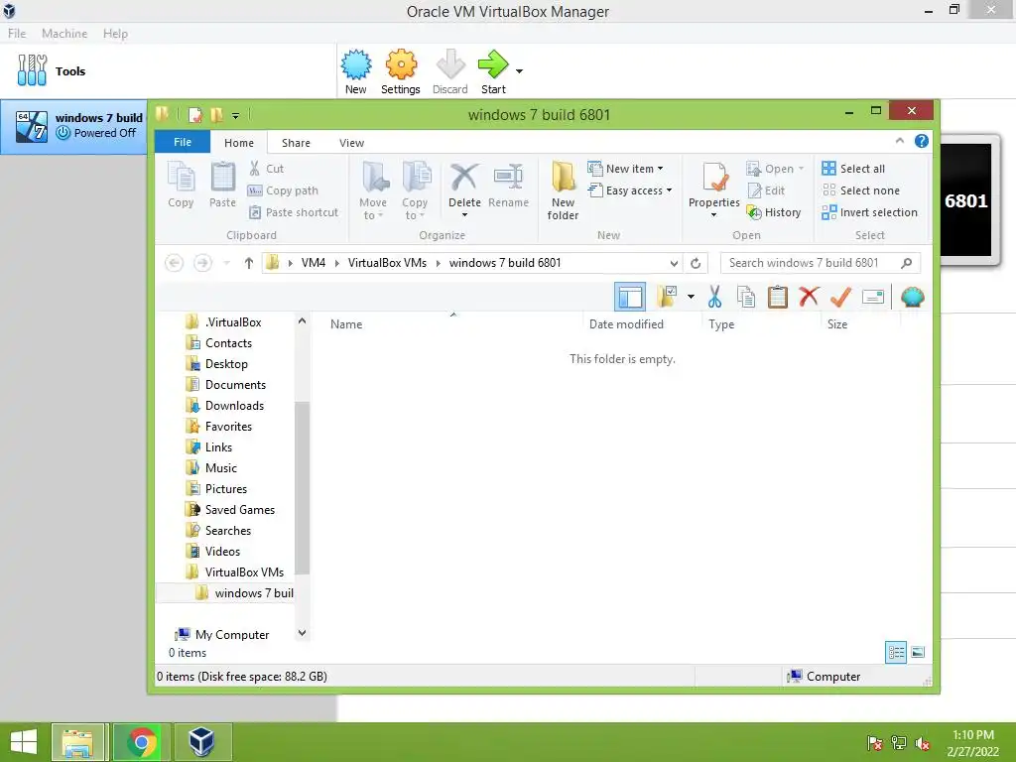Toggle navigation pane layout toolbar icon
Image resolution: width=1016 pixels, height=762 pixels.
point(630,298)
